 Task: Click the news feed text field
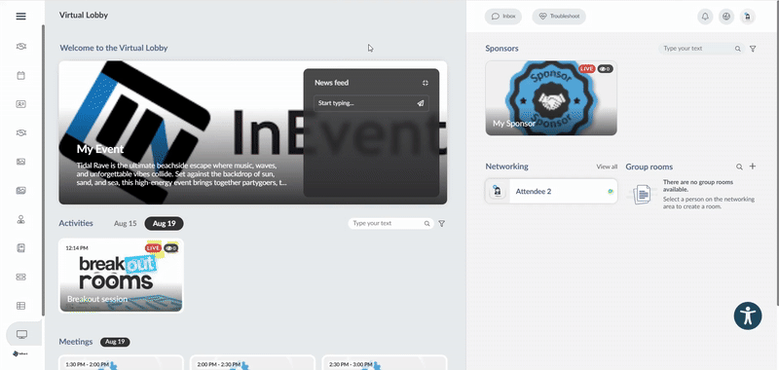click(x=365, y=103)
